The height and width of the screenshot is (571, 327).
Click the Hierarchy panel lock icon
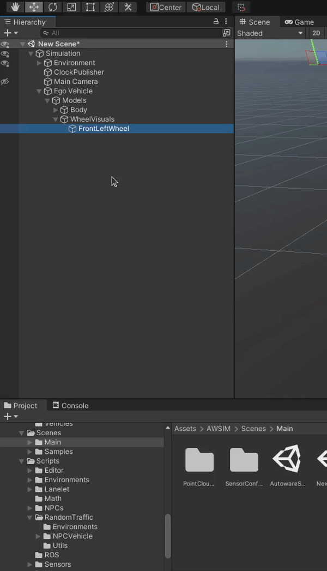(216, 22)
